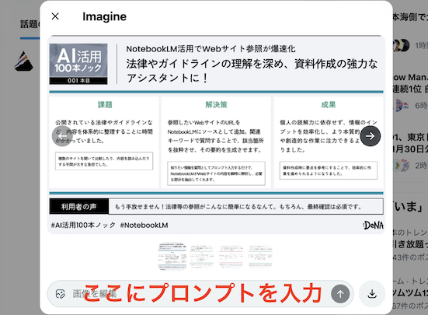Select the fourth image thumbnail
428x315 pixels.
260,257
